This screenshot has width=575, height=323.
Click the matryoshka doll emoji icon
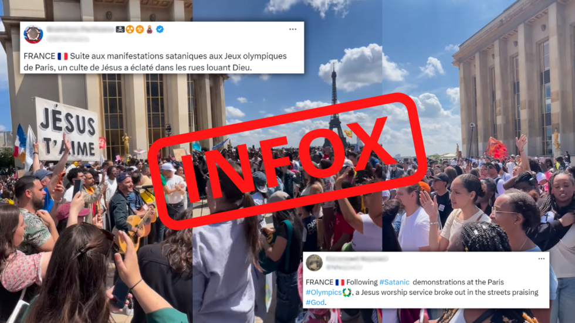[150, 29]
